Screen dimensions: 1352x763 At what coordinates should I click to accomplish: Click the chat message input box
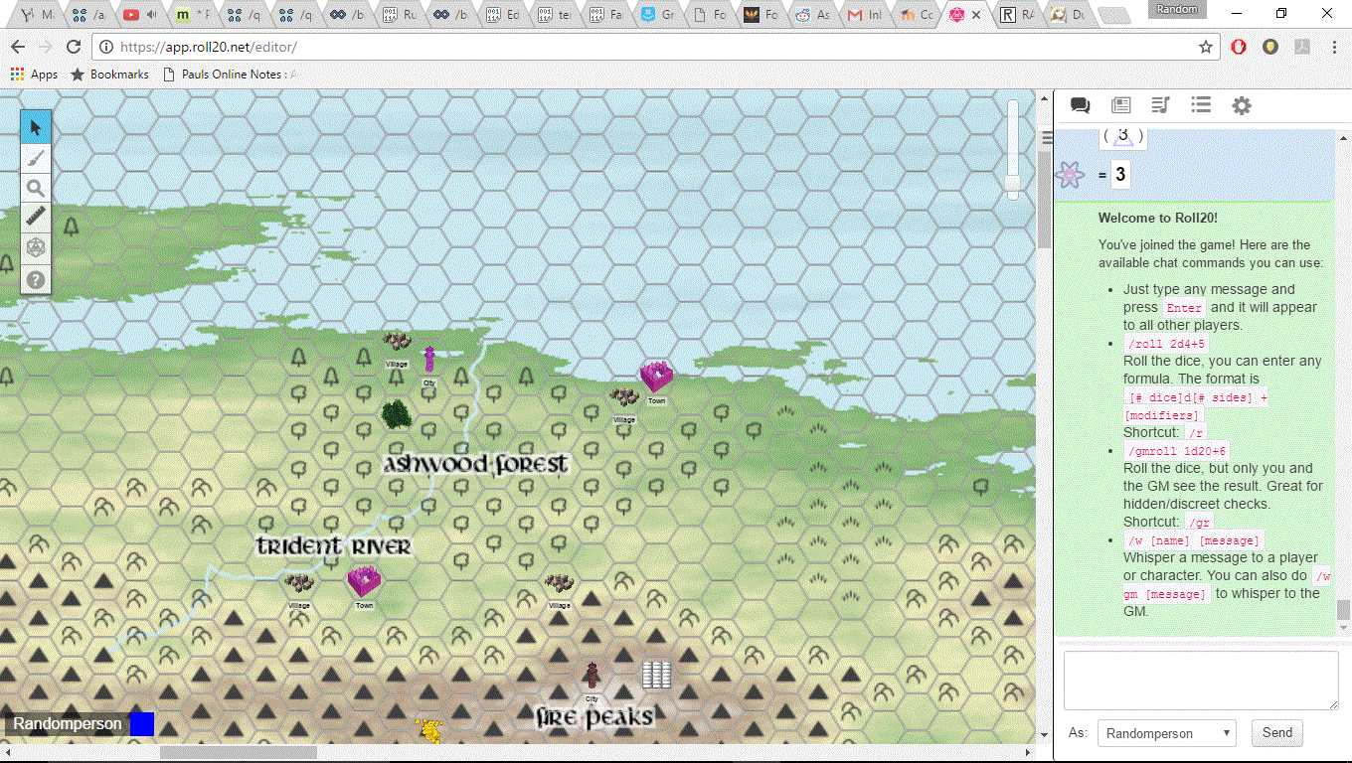click(x=1201, y=681)
